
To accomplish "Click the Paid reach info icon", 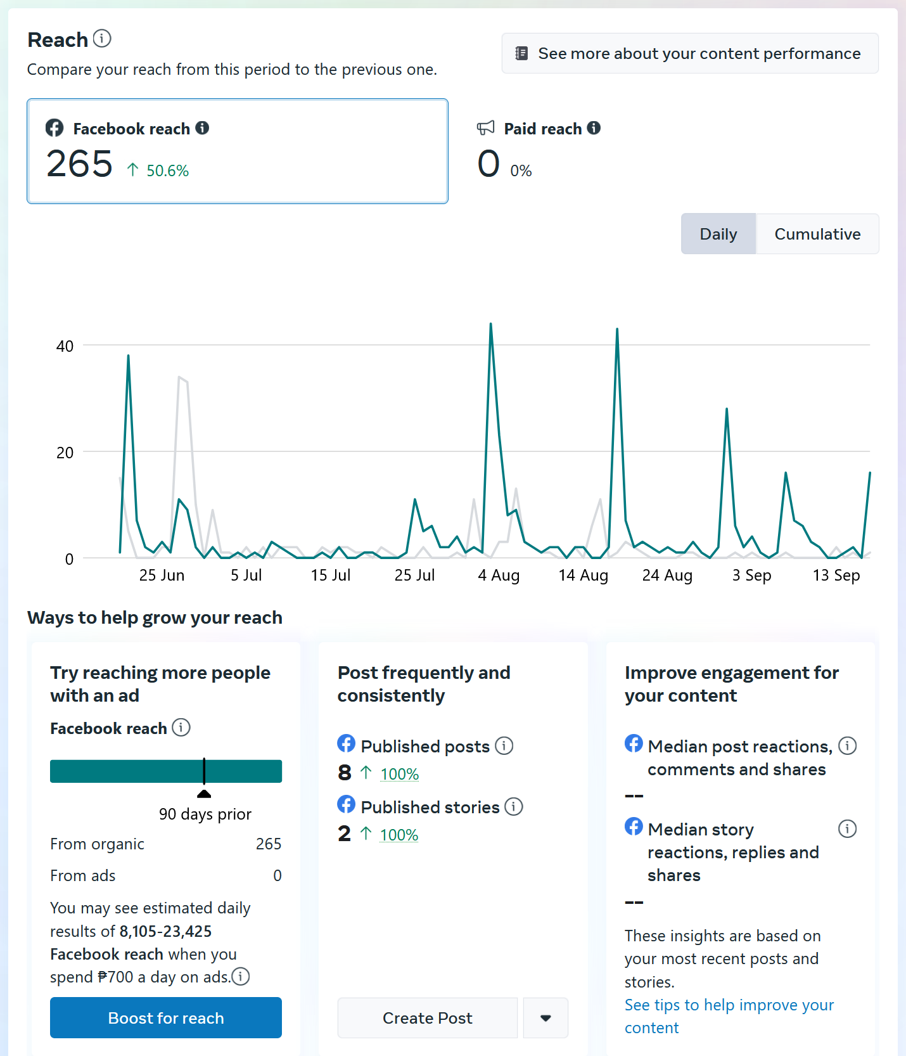I will pos(594,128).
